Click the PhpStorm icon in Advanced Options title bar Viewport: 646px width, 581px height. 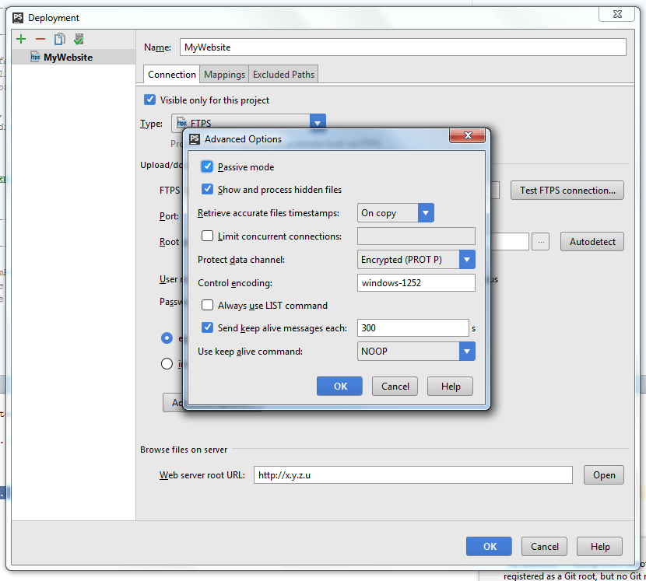pos(195,139)
